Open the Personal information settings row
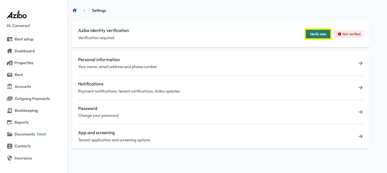 [221, 63]
